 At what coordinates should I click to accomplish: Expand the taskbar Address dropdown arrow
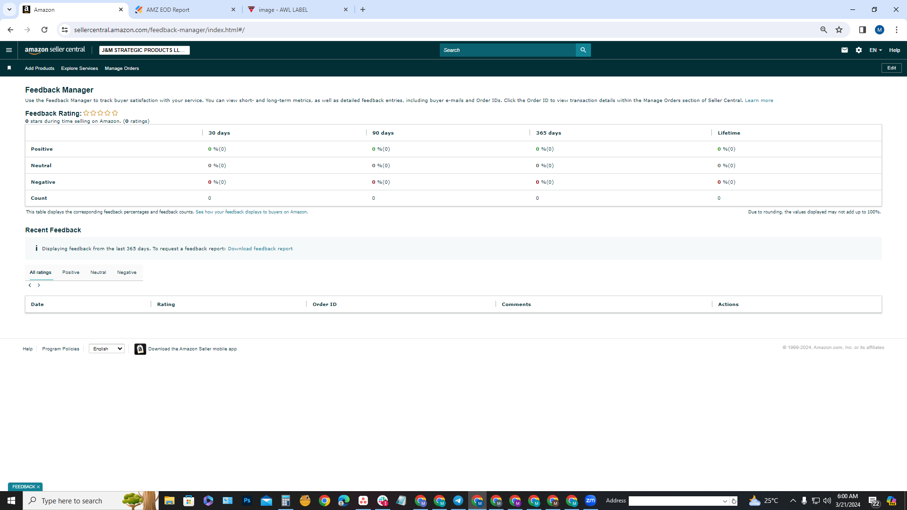(x=725, y=501)
